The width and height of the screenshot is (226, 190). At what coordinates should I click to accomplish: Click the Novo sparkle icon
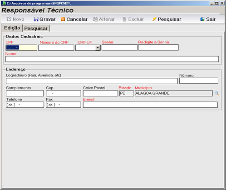[9, 19]
